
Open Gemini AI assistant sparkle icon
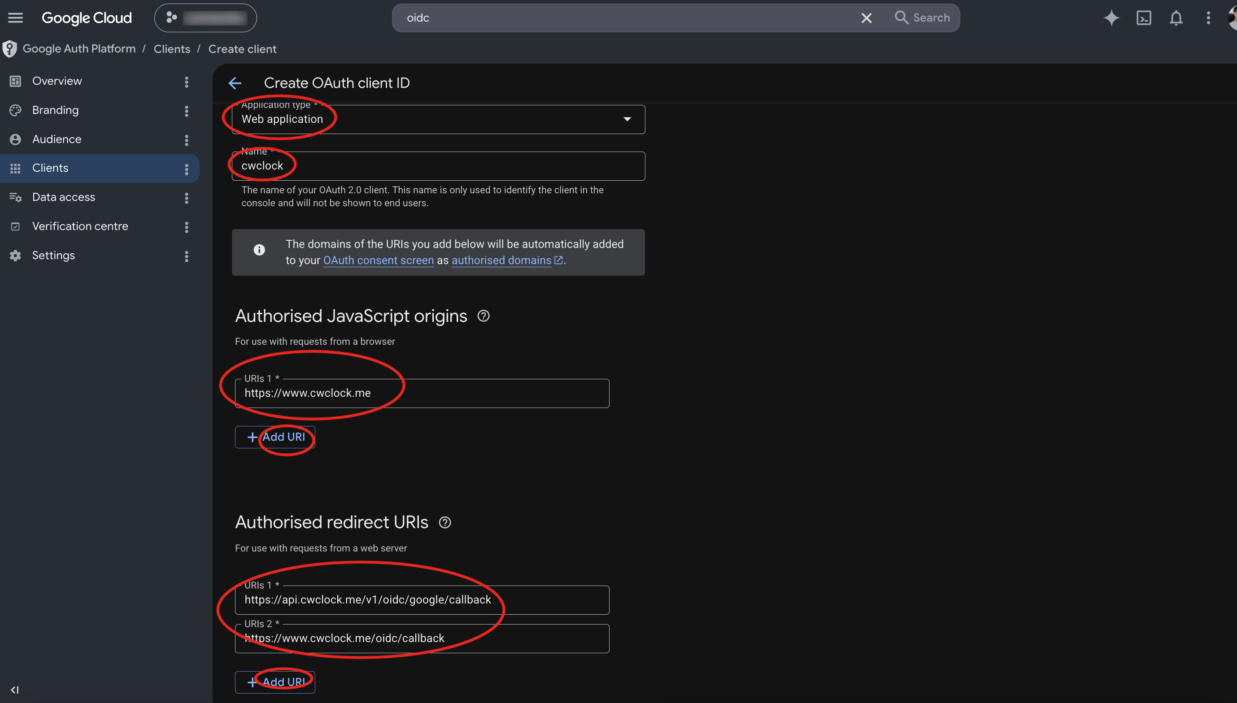1111,18
